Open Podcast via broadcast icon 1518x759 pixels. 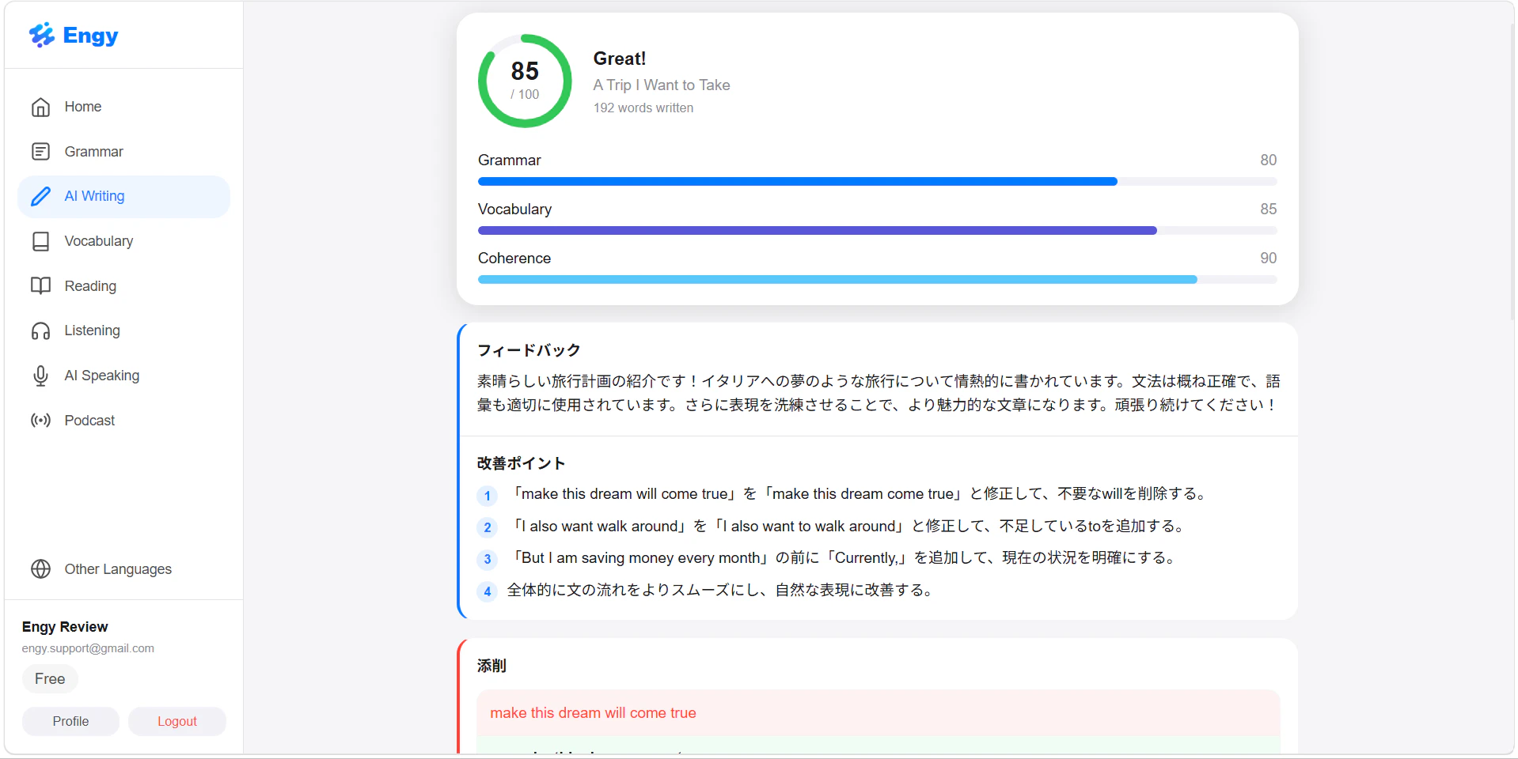[x=40, y=420]
